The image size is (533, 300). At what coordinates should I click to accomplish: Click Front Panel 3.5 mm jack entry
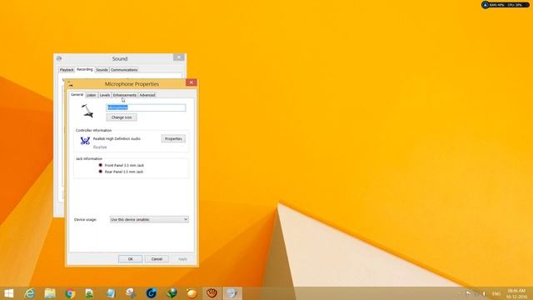coord(124,165)
